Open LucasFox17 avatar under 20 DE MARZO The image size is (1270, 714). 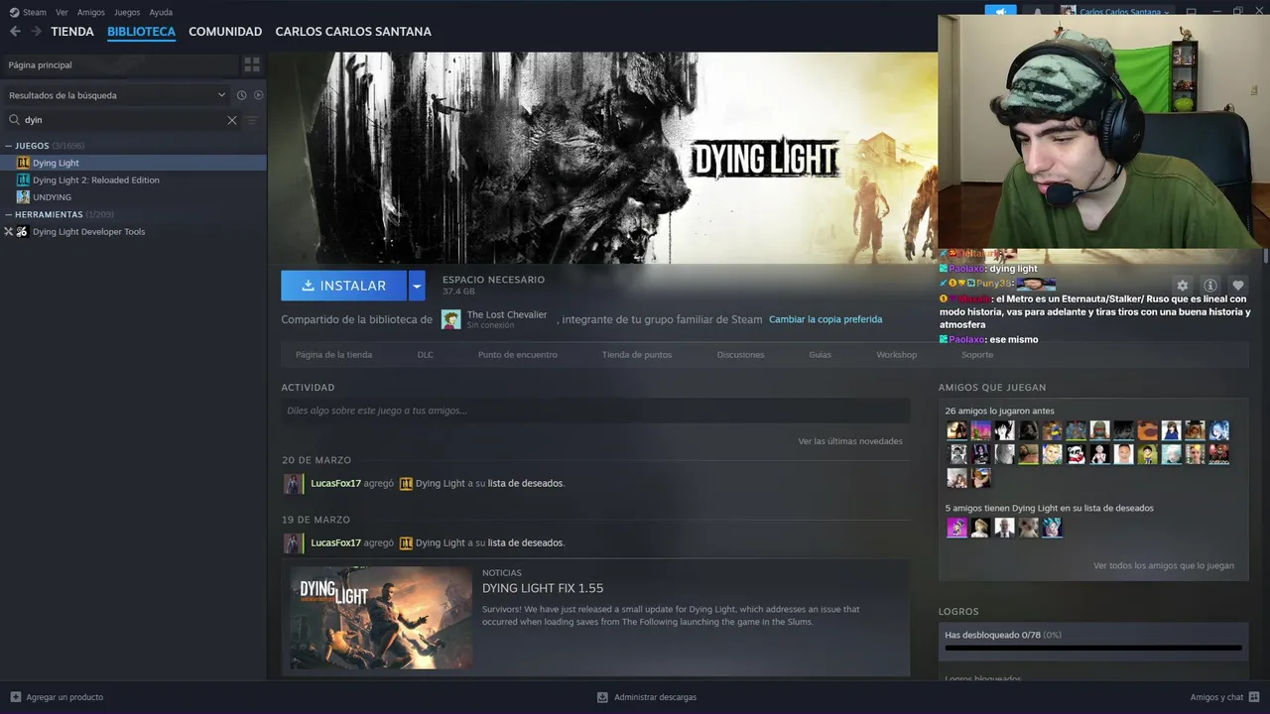click(292, 484)
